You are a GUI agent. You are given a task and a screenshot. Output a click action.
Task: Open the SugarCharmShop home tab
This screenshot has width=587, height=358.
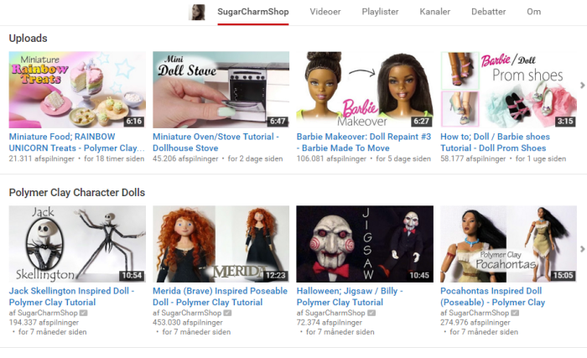(x=253, y=12)
